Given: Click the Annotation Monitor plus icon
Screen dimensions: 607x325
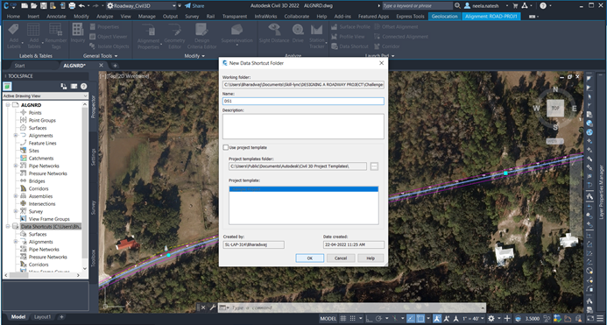Looking at the screenshot, I should click(x=507, y=318).
